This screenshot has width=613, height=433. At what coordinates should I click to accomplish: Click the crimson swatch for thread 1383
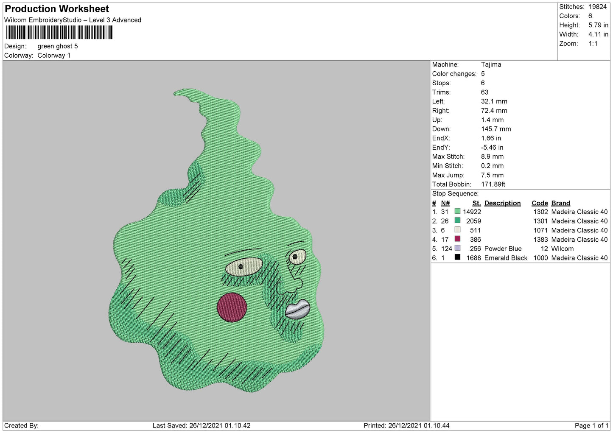457,239
